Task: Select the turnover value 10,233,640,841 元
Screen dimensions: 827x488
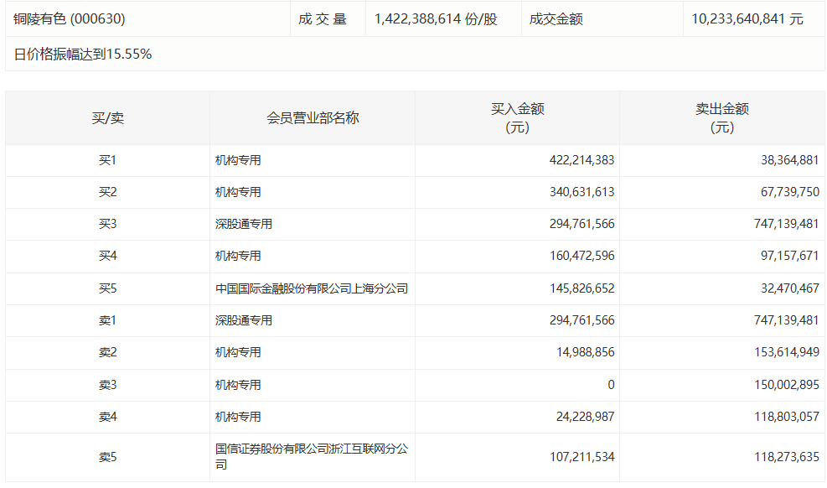Action: click(x=747, y=18)
